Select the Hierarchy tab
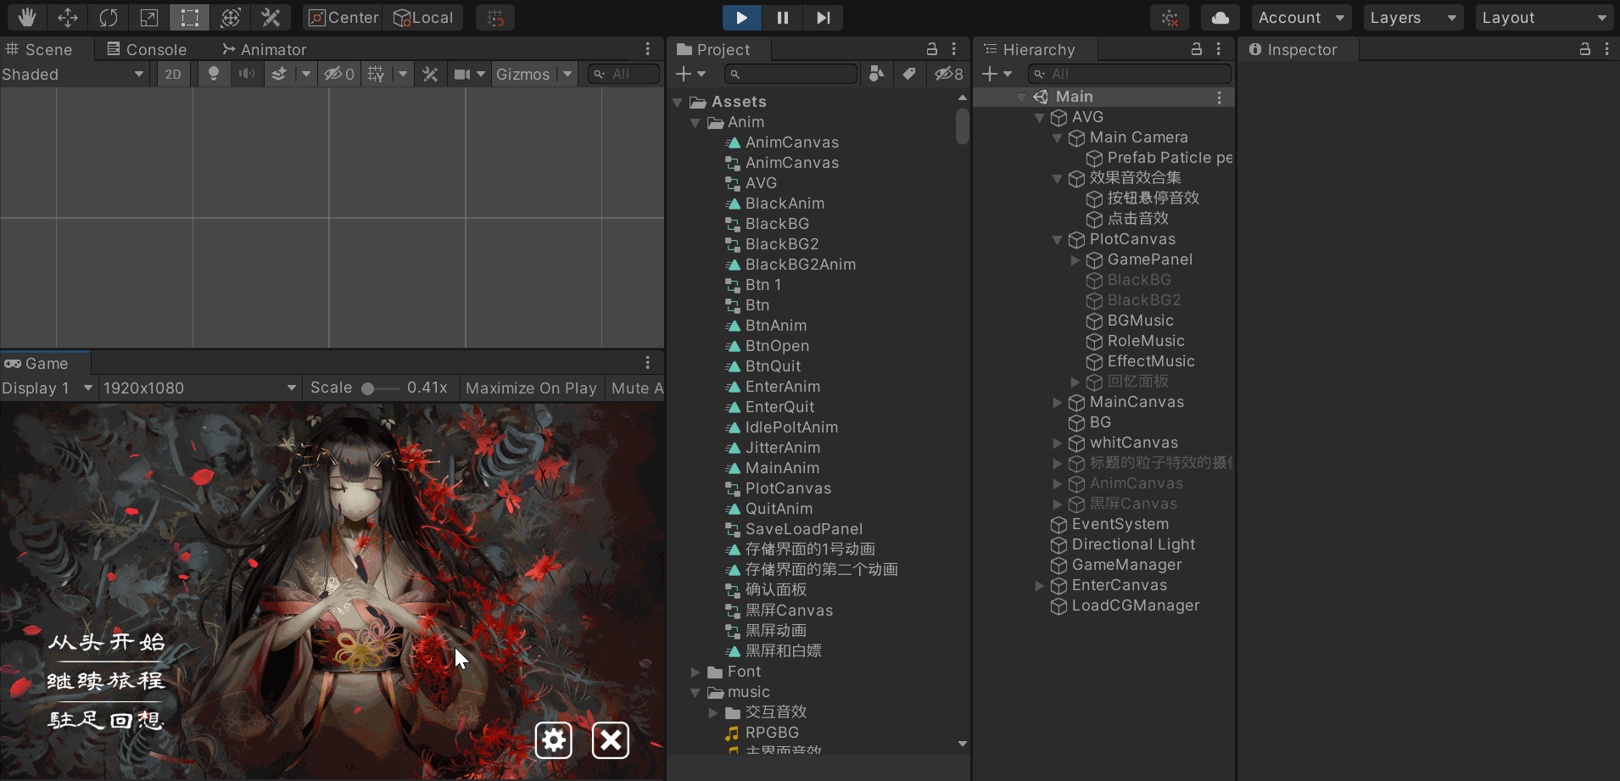This screenshot has width=1620, height=781. coord(1029,49)
